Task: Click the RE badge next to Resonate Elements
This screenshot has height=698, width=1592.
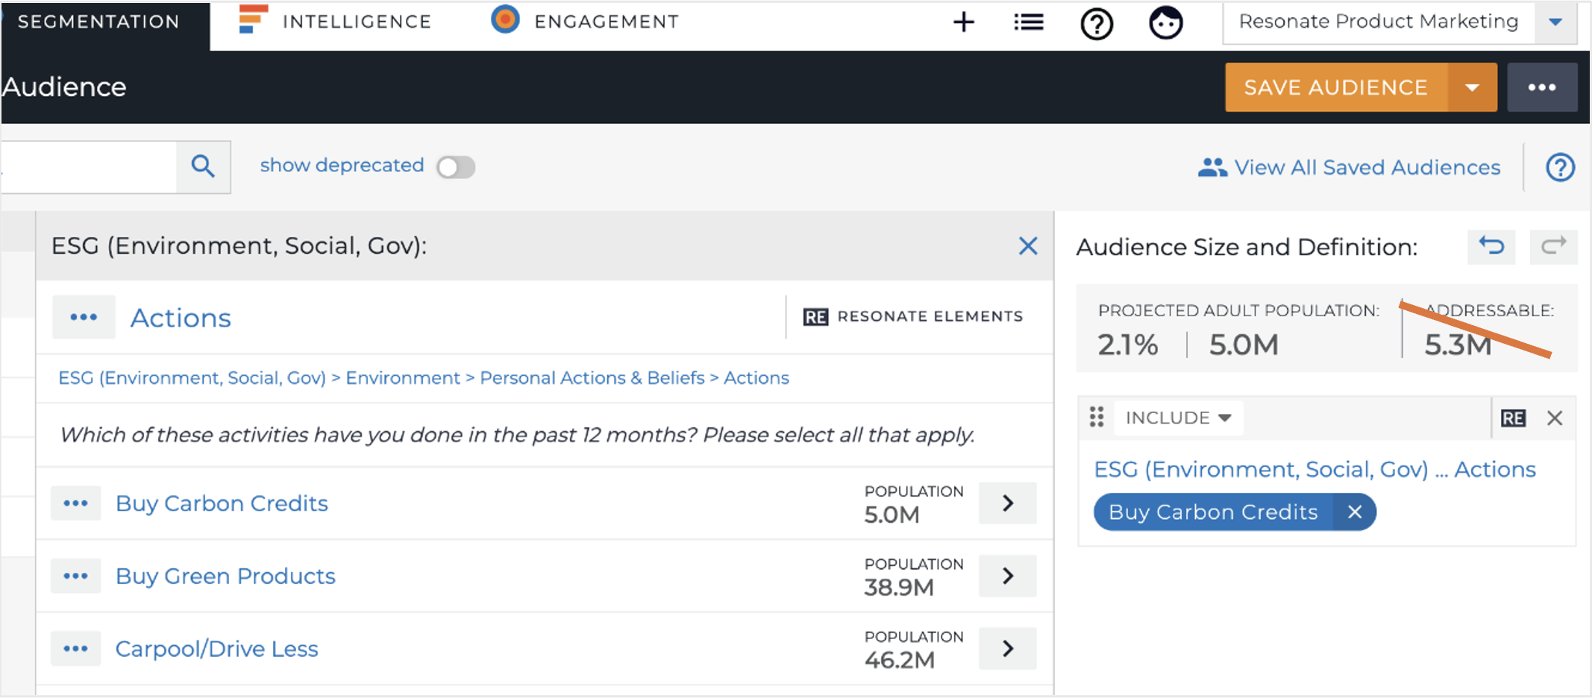Action: tap(815, 317)
